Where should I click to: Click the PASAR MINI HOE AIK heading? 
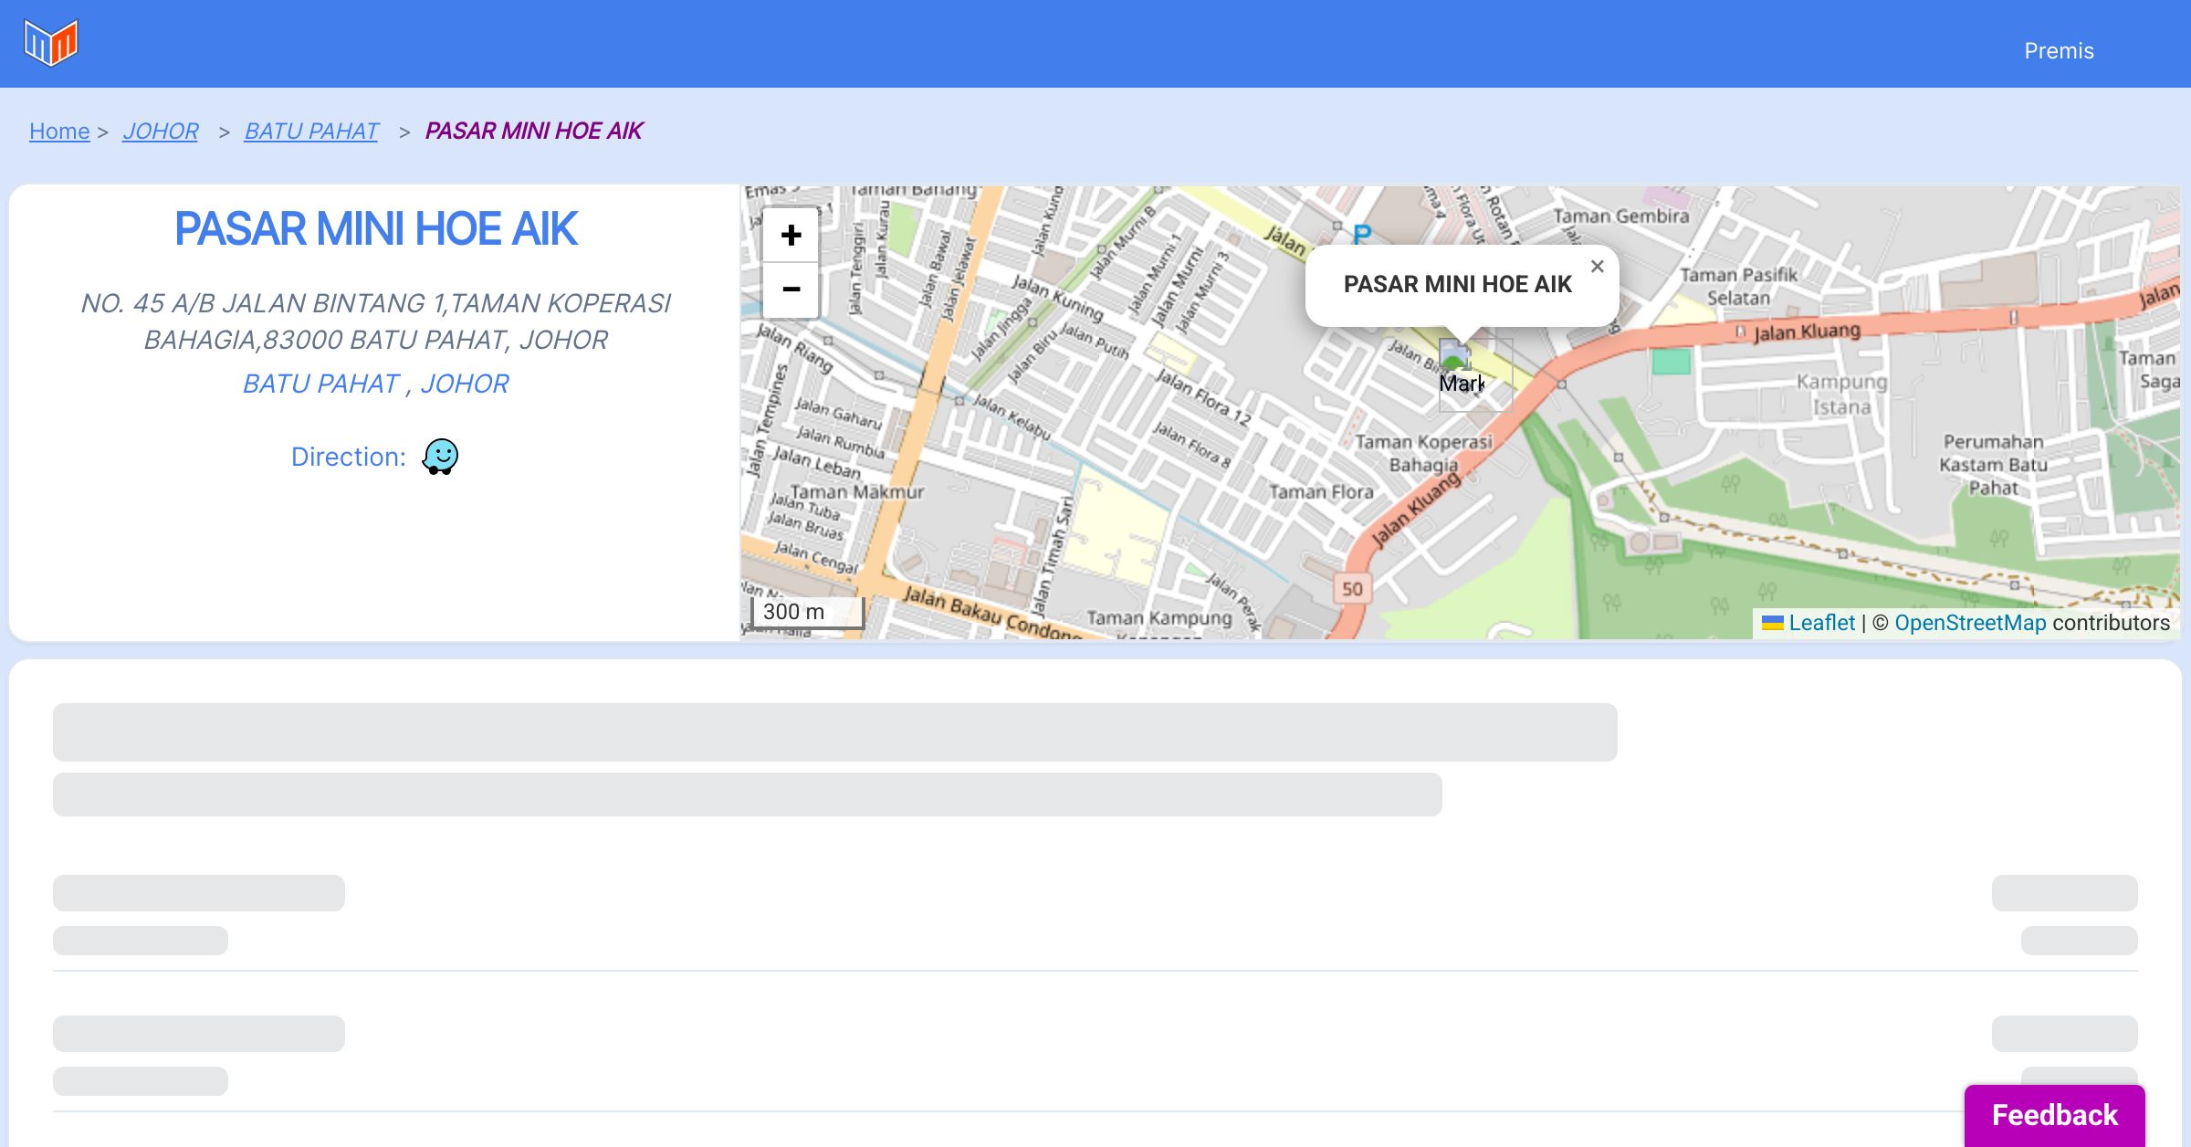coord(375,228)
